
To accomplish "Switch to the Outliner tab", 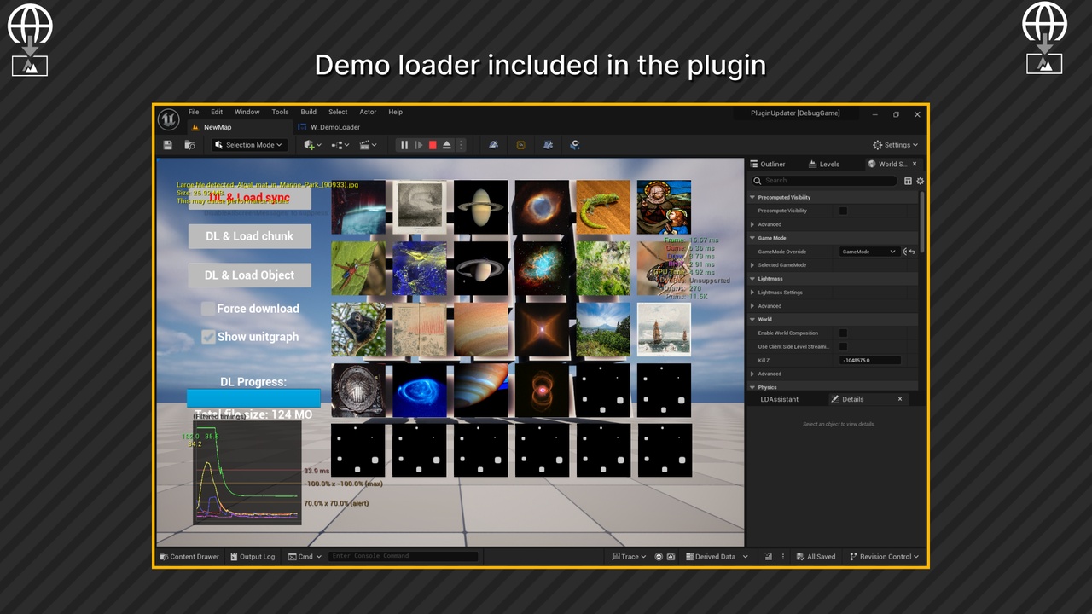I will click(768, 164).
